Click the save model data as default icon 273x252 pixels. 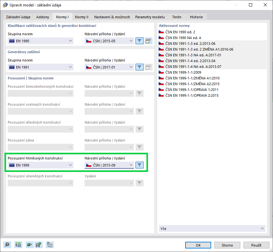coord(38,245)
